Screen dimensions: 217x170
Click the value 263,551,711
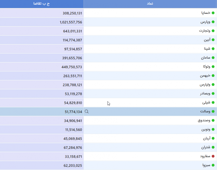pyautogui.click(x=73, y=76)
